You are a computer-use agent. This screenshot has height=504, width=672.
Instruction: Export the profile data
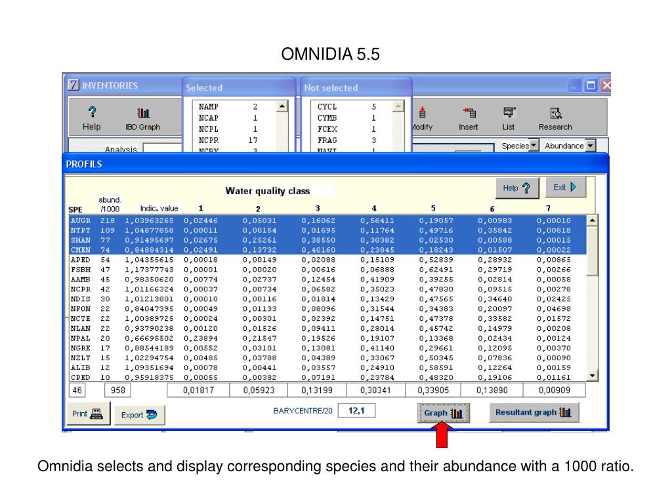tap(139, 415)
